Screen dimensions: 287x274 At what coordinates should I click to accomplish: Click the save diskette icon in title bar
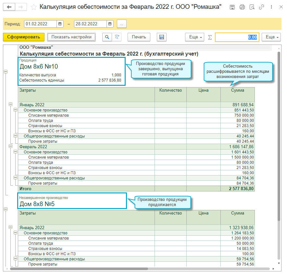point(232,7)
